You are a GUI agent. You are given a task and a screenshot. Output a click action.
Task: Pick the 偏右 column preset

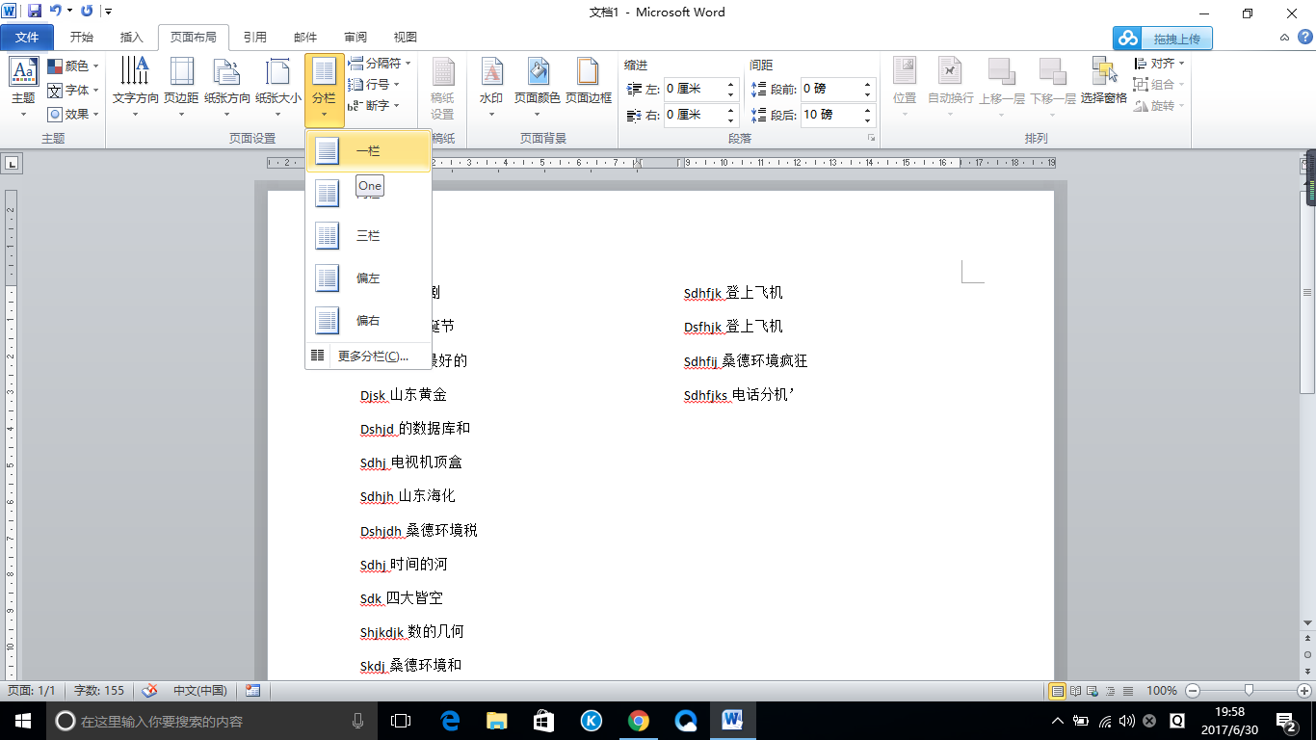368,320
